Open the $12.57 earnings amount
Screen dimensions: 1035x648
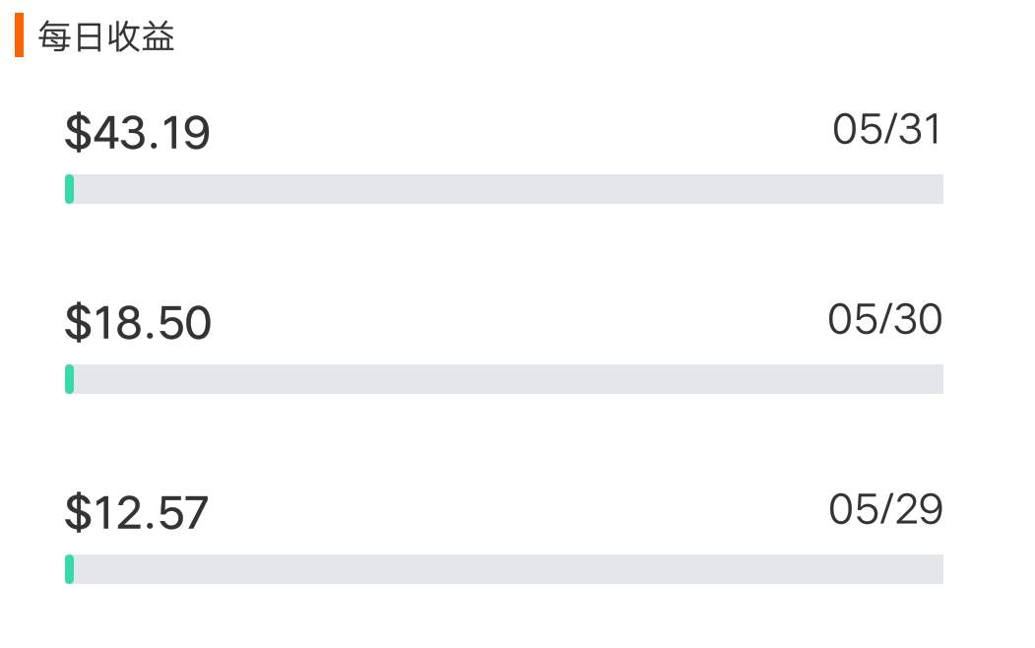137,513
